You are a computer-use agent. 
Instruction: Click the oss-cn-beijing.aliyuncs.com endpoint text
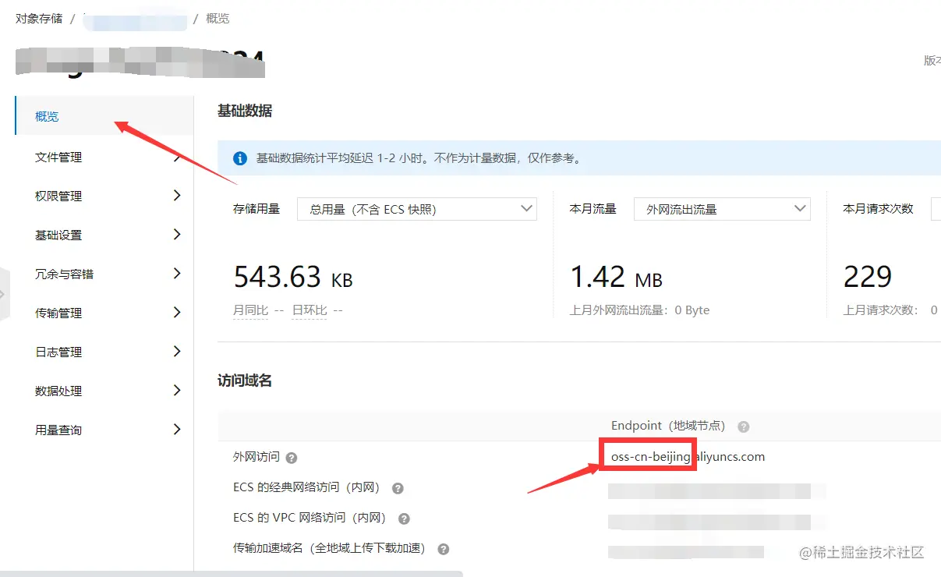coord(688,457)
